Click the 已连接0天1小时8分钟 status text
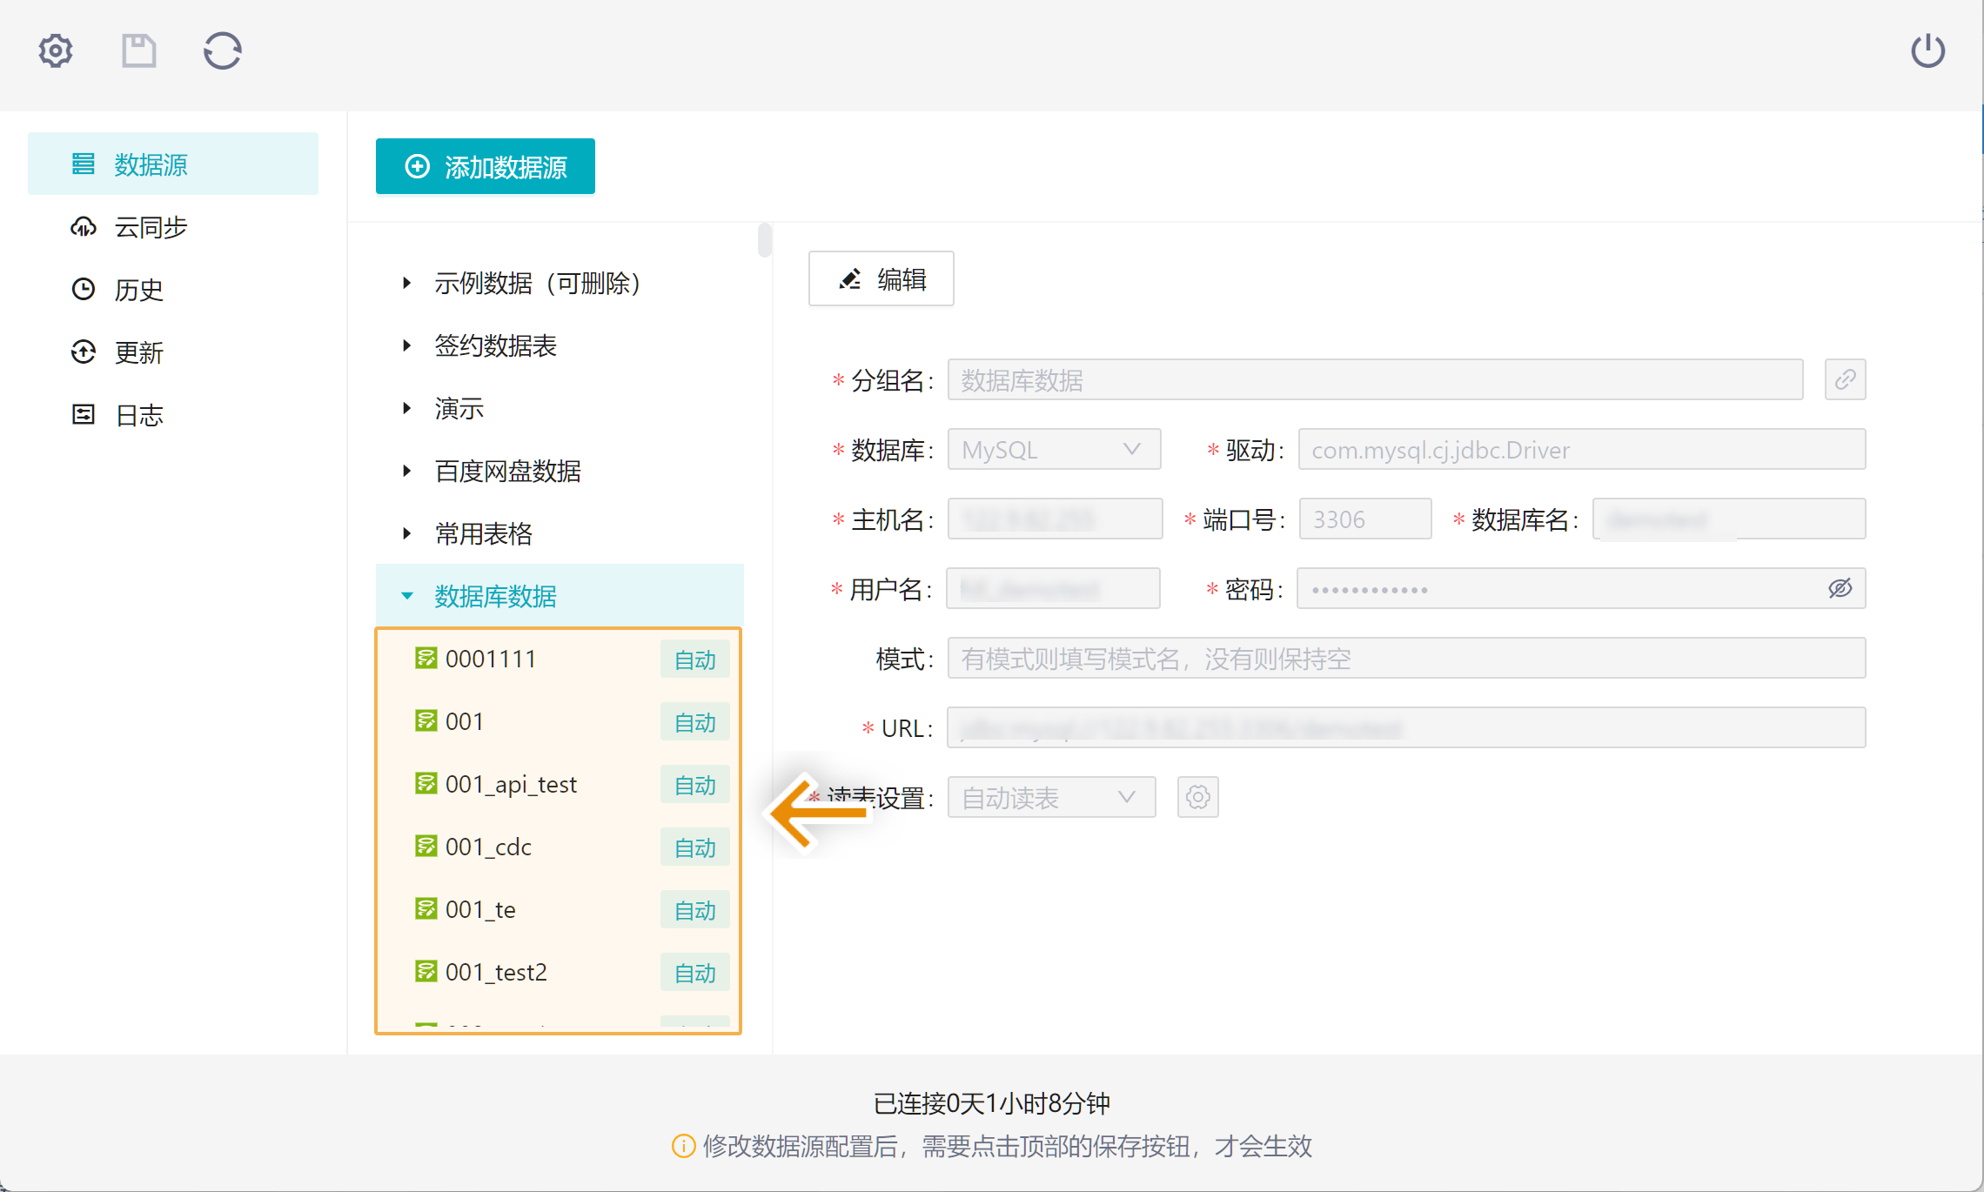This screenshot has height=1192, width=1984. pos(992,1103)
